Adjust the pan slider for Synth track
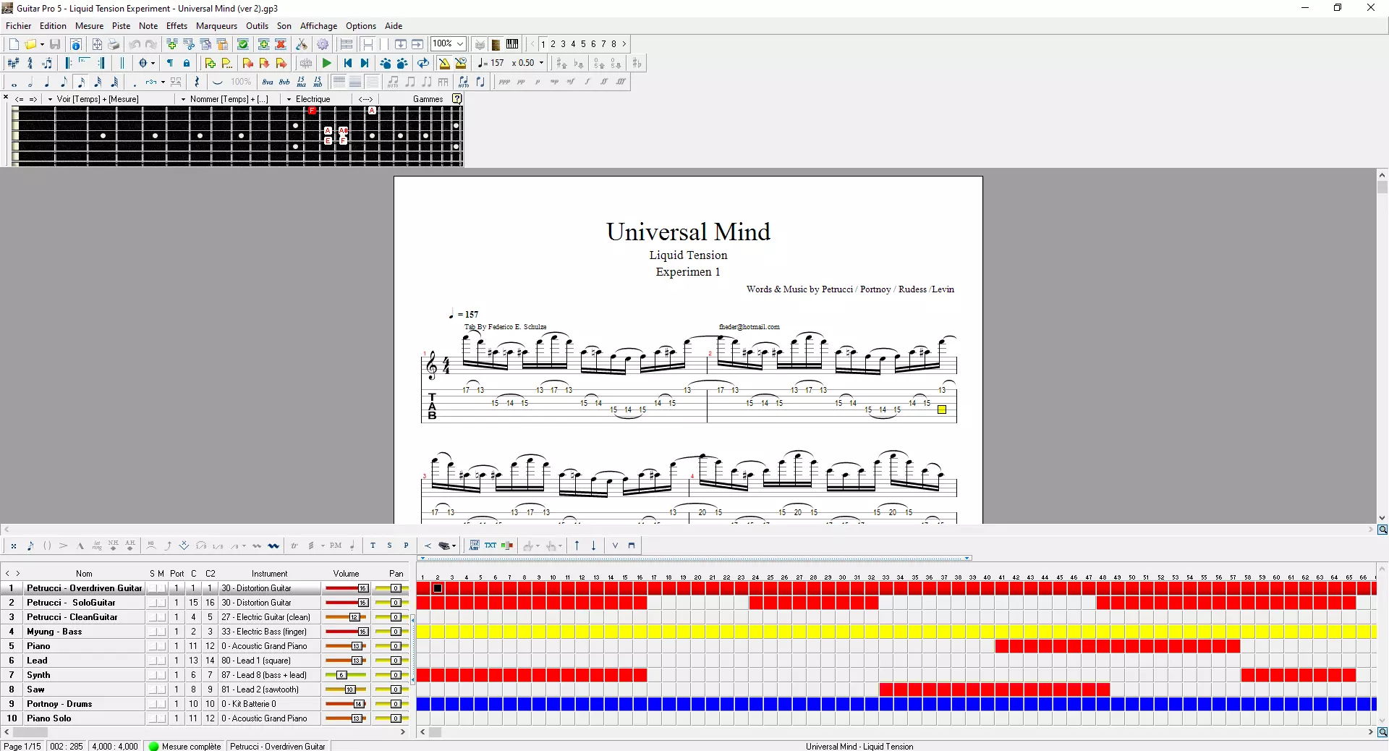Viewport: 1389px width, 751px height. tap(391, 675)
